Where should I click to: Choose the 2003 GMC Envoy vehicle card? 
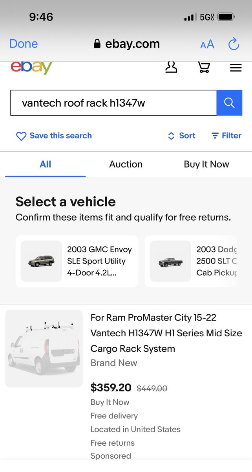77,261
